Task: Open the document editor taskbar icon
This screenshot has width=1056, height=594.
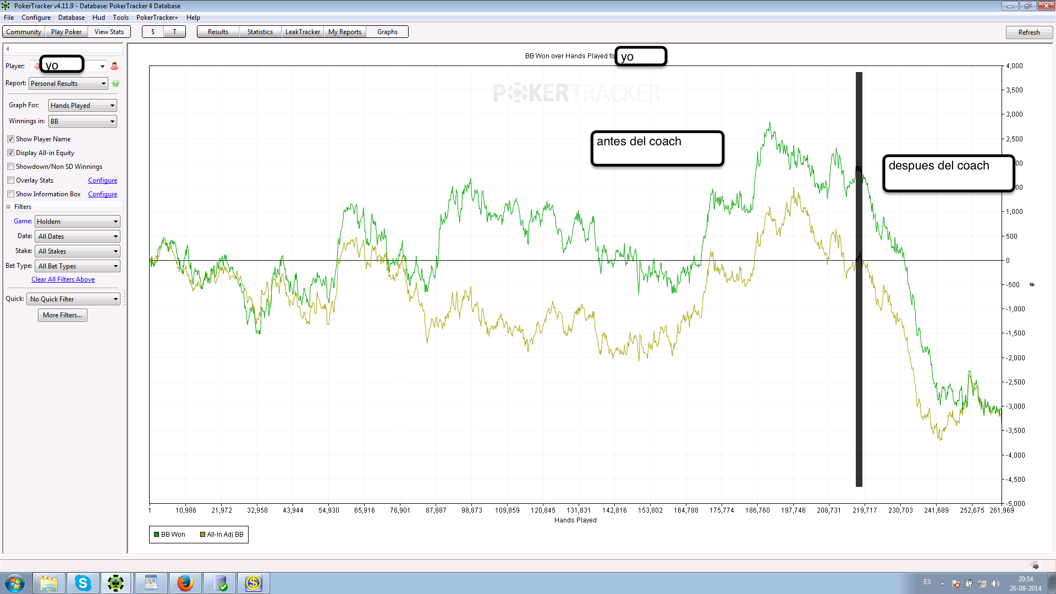Action: point(151,583)
